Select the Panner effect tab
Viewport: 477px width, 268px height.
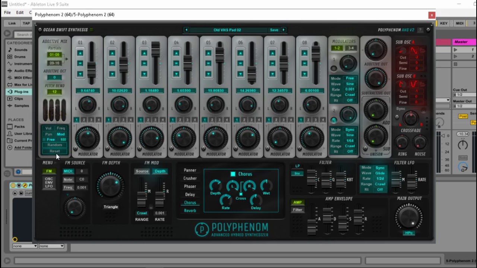click(x=190, y=170)
